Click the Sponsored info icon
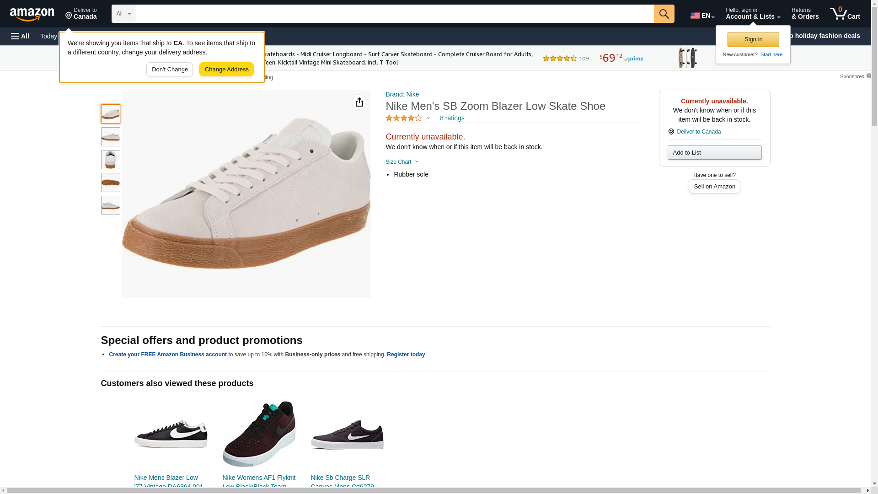 point(868,76)
